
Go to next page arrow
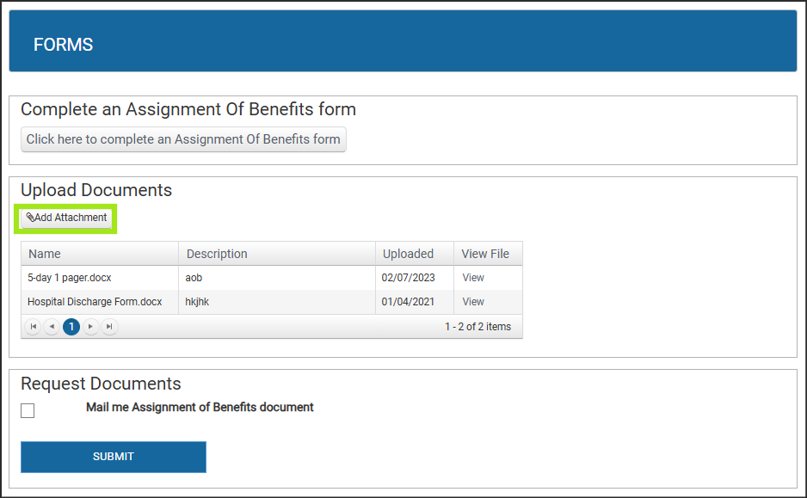point(90,327)
